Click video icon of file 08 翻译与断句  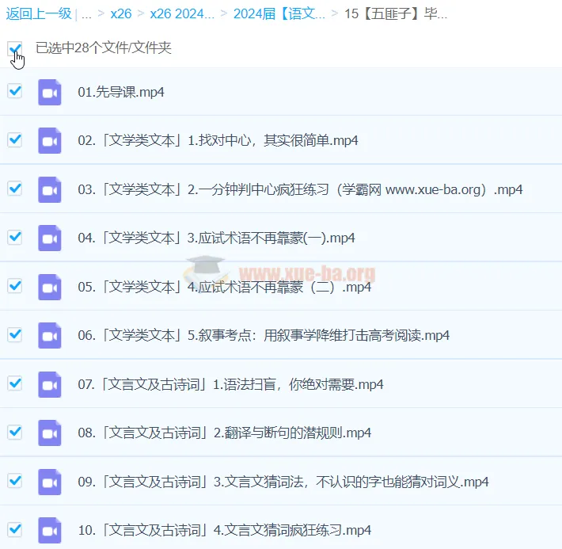click(50, 433)
